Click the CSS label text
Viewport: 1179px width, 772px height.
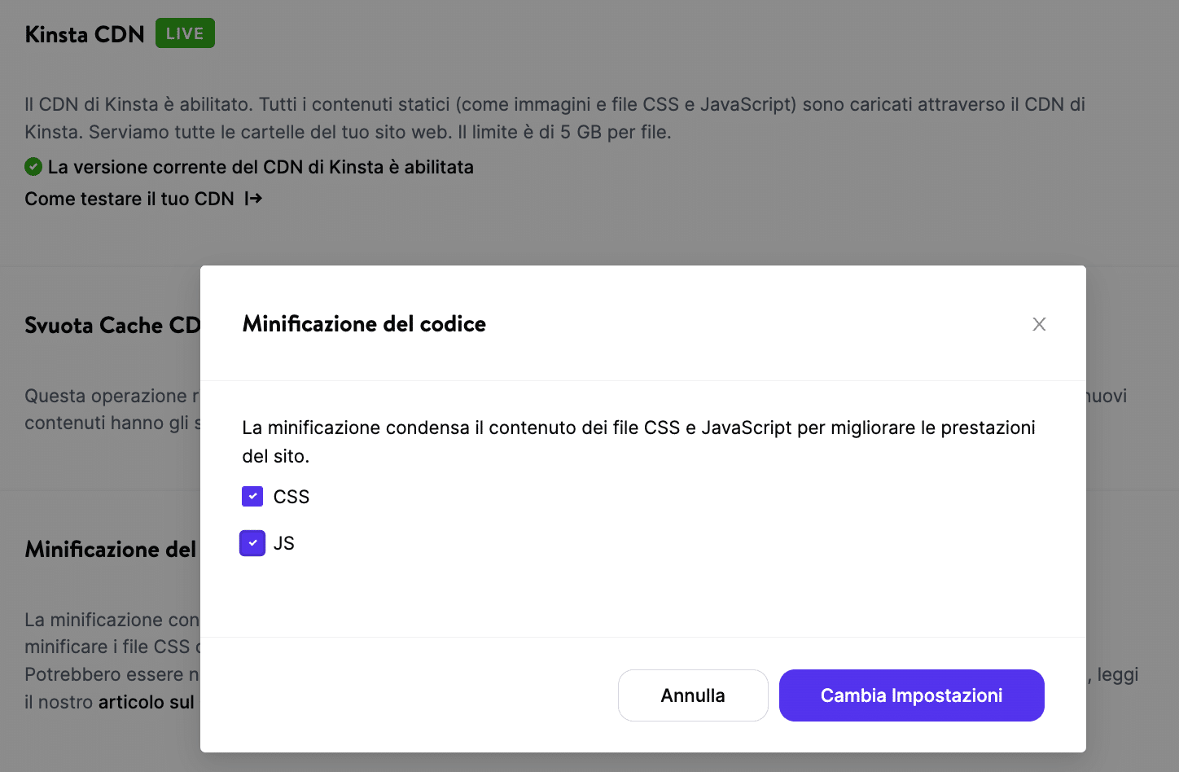[x=291, y=496]
